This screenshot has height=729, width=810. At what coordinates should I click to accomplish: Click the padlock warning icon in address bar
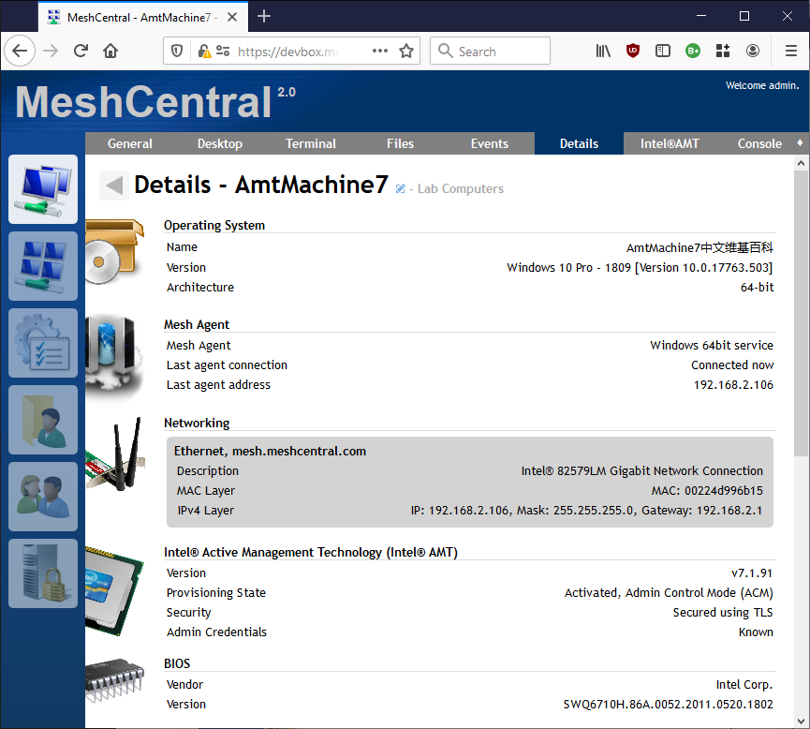(204, 51)
